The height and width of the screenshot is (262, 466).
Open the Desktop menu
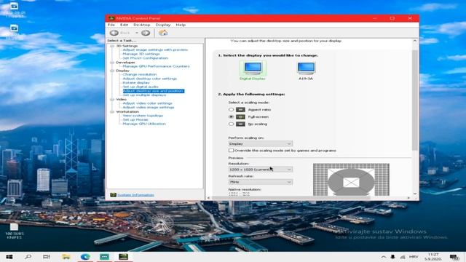coord(142,25)
